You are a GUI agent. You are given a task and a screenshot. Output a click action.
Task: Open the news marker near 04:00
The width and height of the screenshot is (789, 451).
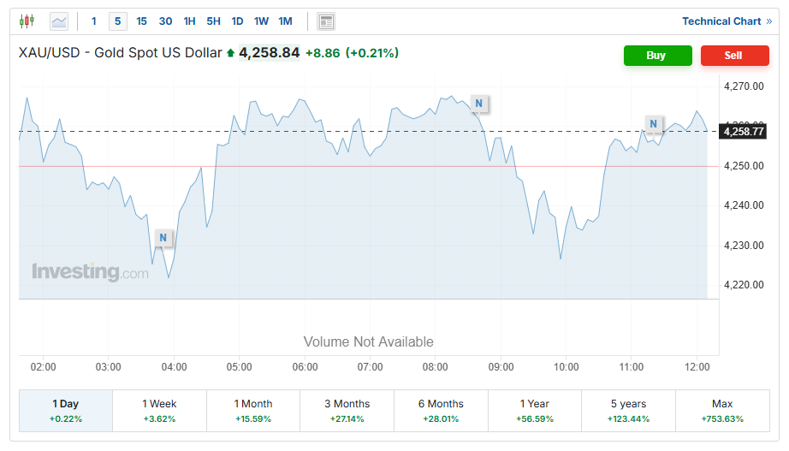click(163, 238)
